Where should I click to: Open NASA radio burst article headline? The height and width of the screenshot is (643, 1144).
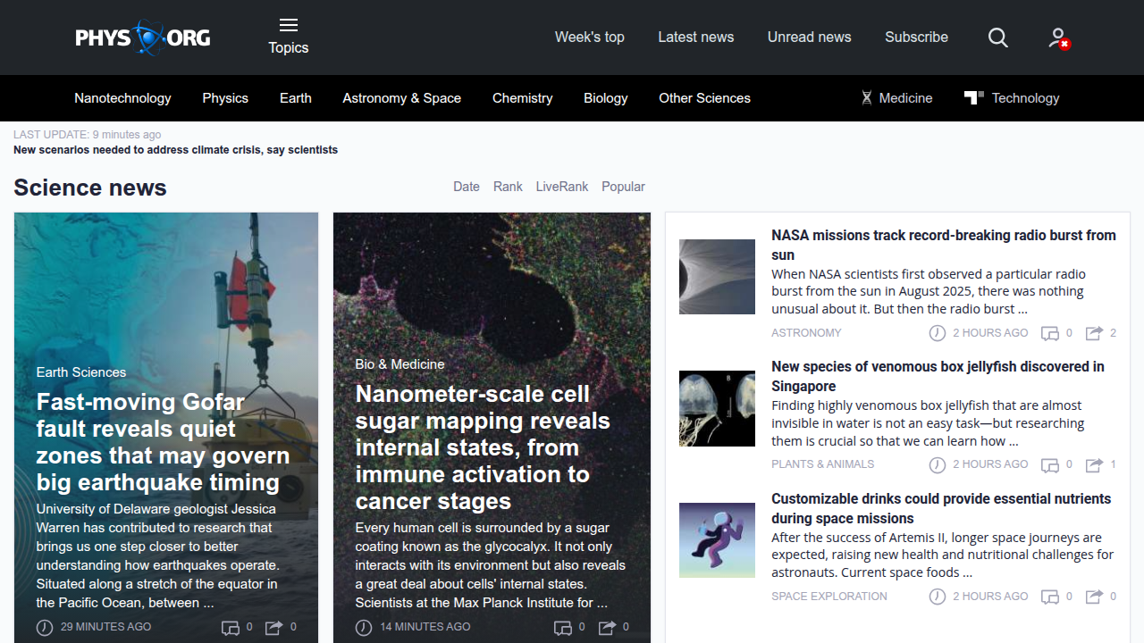944,245
